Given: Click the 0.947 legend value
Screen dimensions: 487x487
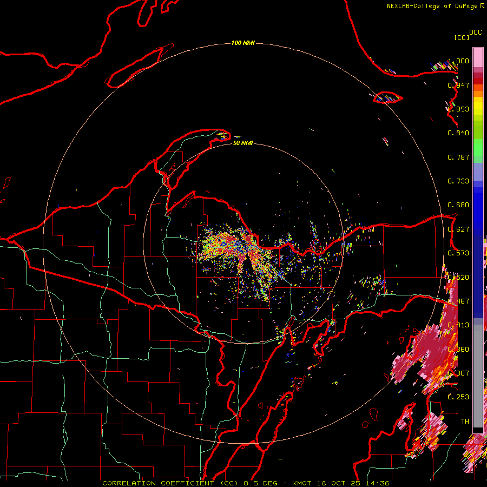Looking at the screenshot, I should 458,85.
